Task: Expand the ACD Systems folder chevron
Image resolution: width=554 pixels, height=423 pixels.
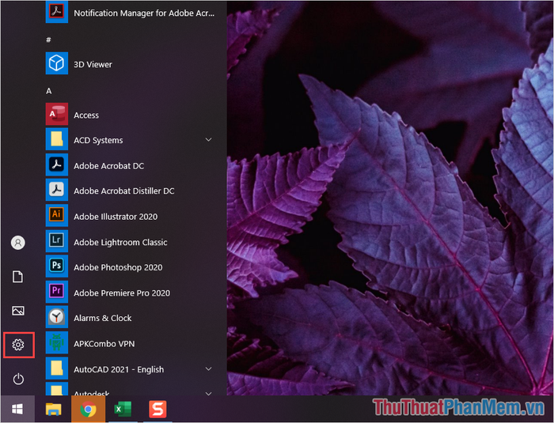Action: [x=208, y=139]
